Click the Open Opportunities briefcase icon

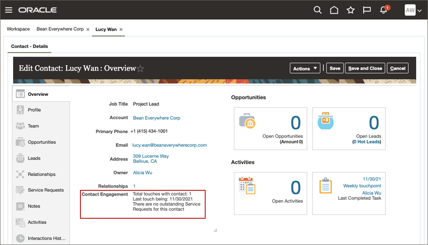247,120
